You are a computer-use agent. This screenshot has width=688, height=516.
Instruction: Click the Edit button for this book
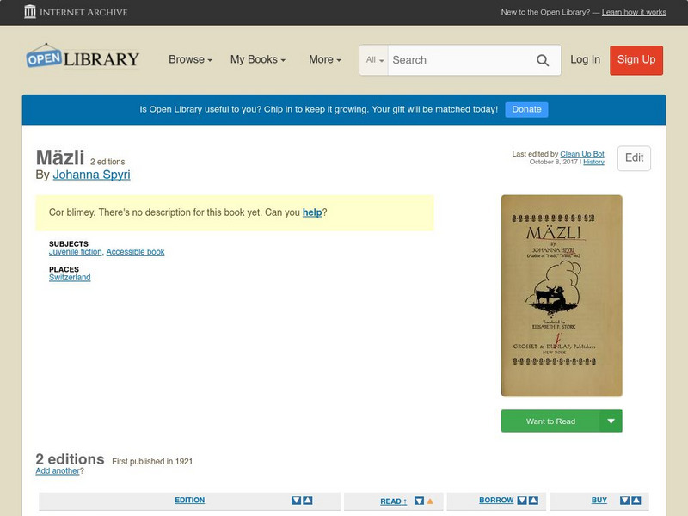tap(634, 158)
